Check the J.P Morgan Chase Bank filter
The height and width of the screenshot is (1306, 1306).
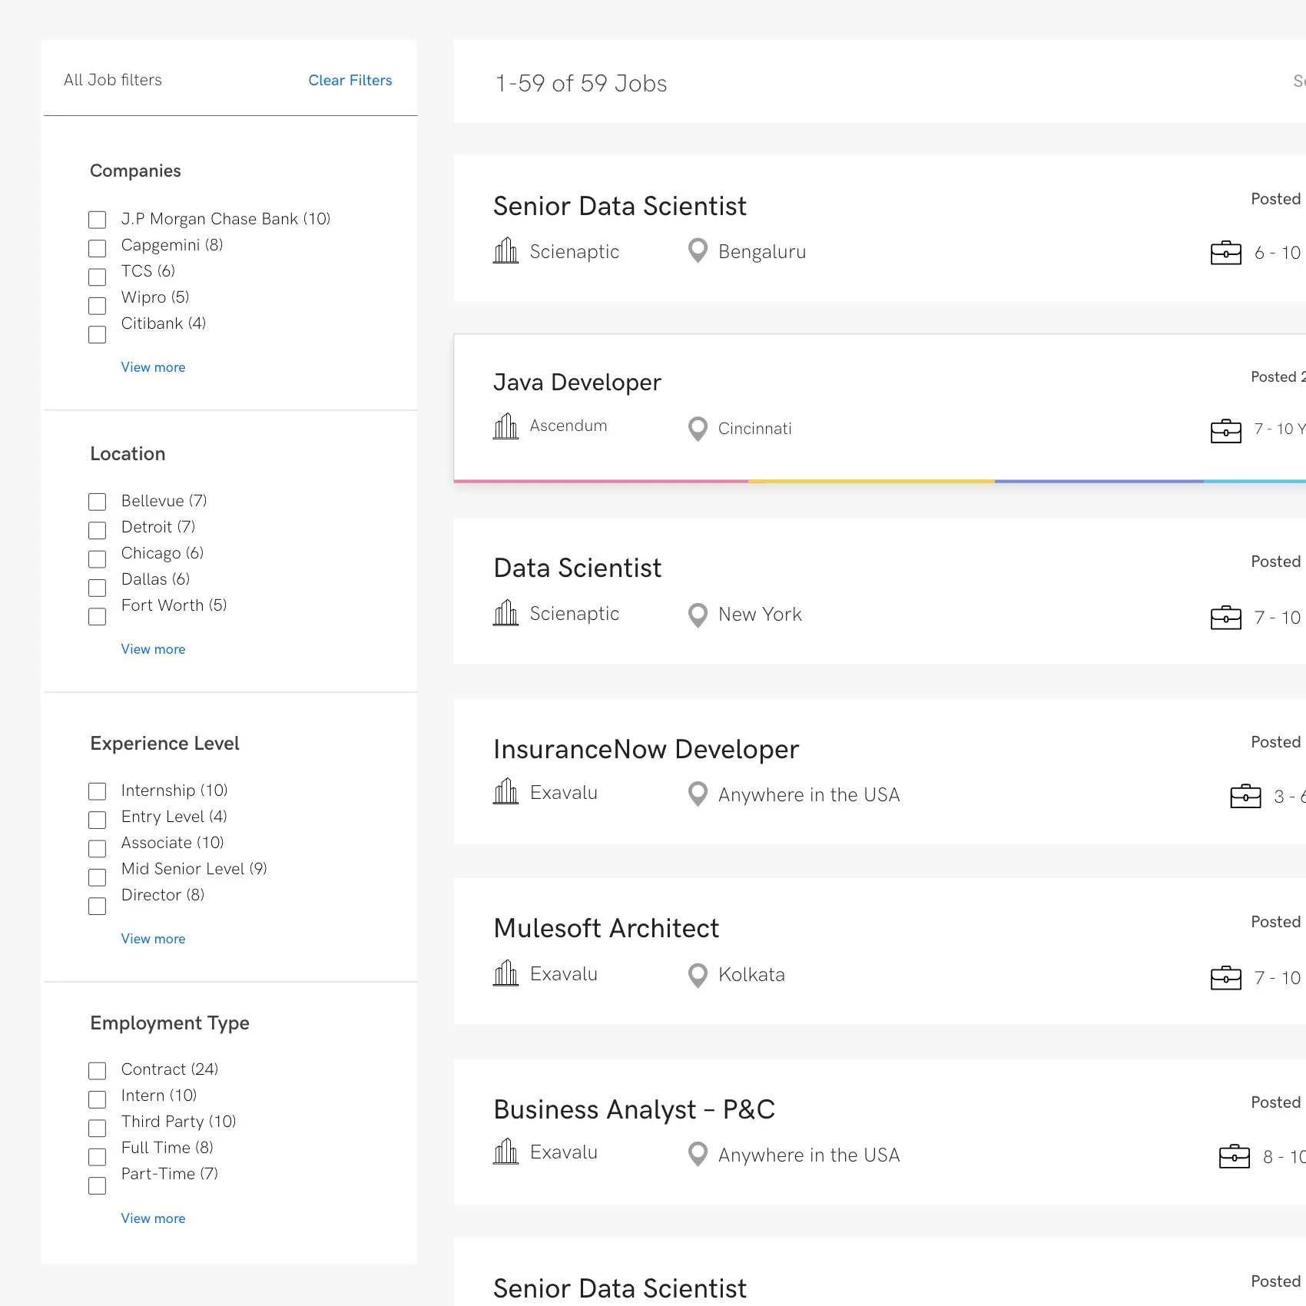click(97, 220)
